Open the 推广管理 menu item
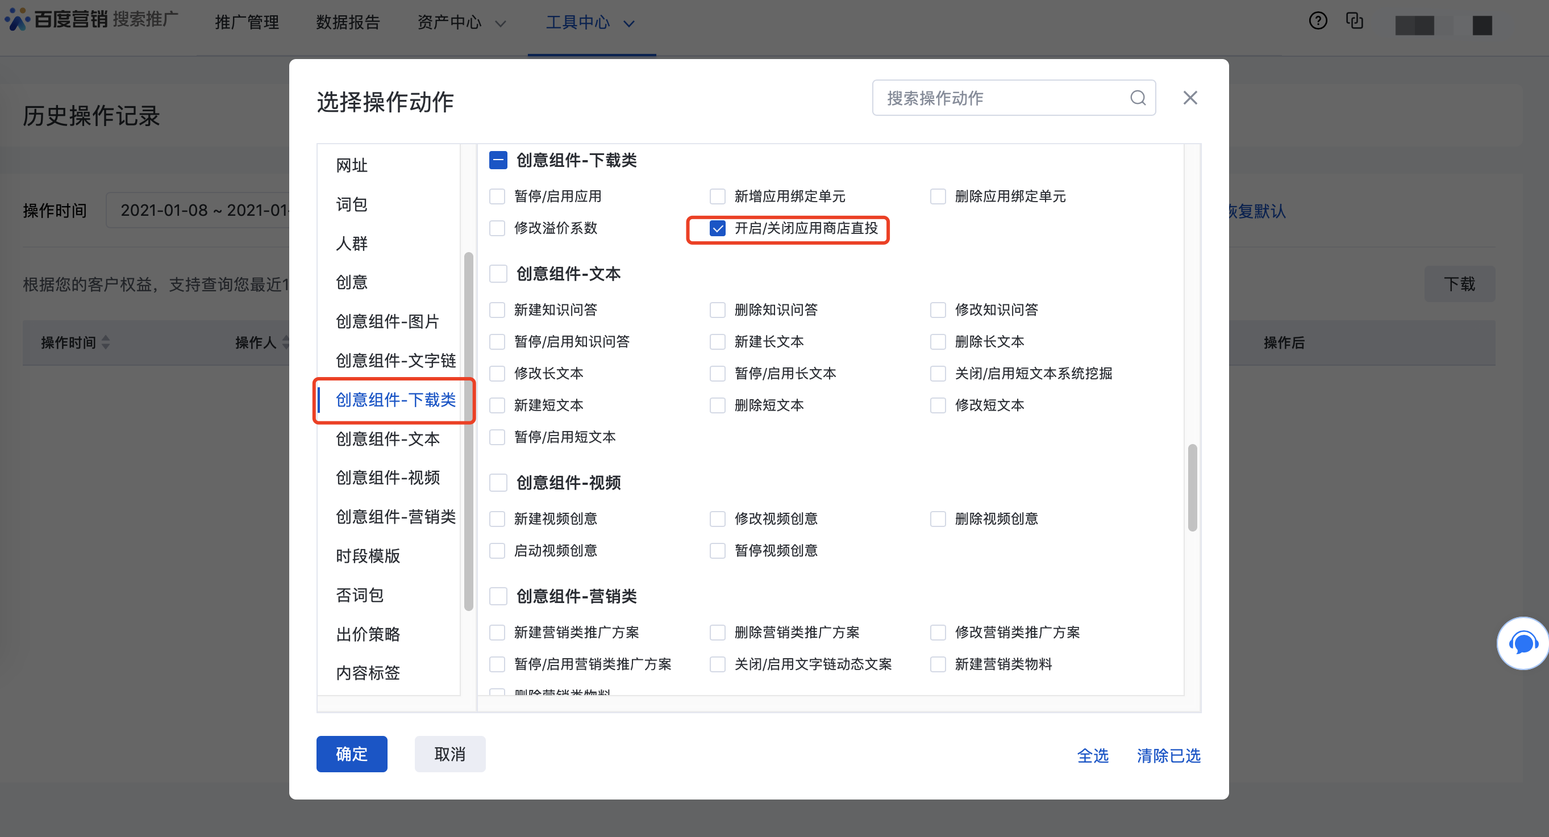The width and height of the screenshot is (1549, 837). (x=247, y=23)
